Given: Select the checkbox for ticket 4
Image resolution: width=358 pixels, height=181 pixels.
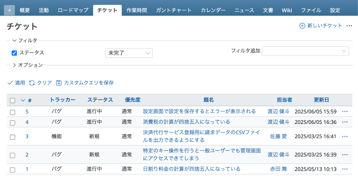Looking at the screenshot, I should [13, 122].
